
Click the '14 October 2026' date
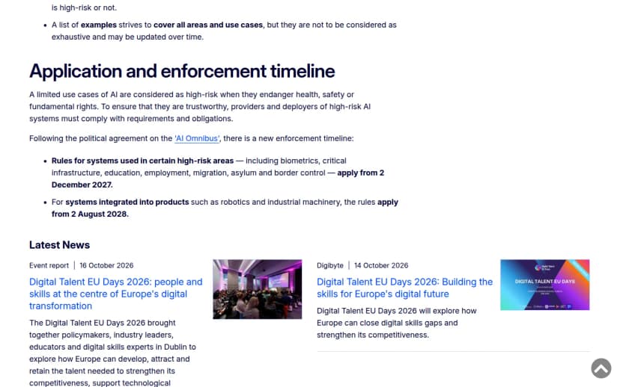(381, 265)
